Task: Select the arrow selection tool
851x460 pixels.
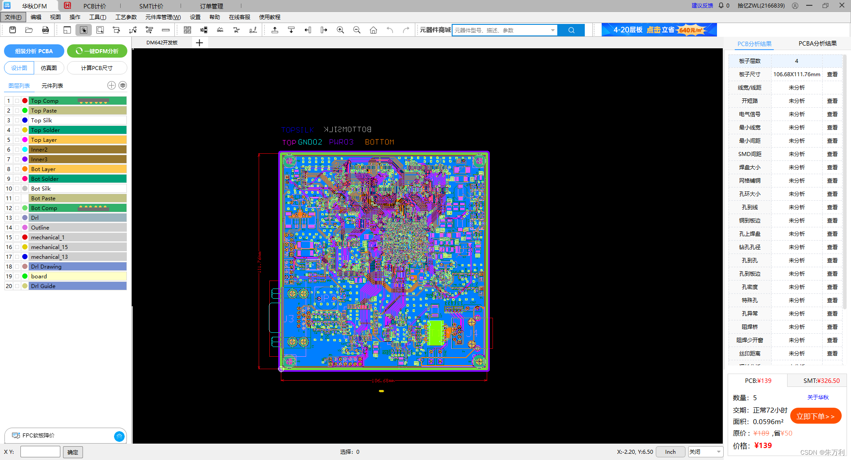Action: coord(83,30)
